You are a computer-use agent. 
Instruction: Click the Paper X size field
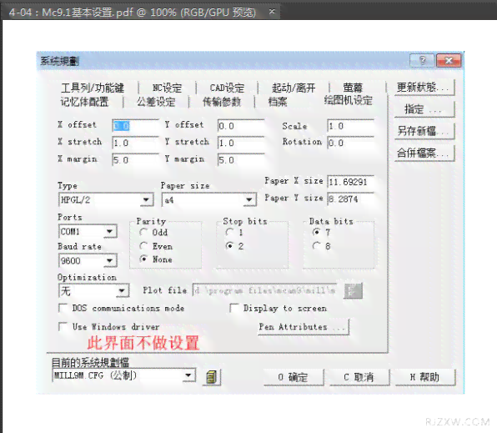pyautogui.click(x=350, y=182)
